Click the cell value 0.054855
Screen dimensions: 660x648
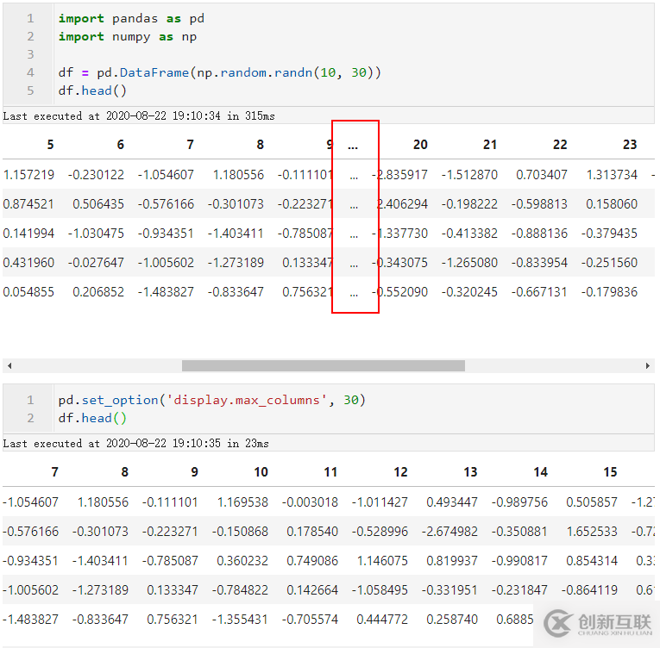point(28,292)
